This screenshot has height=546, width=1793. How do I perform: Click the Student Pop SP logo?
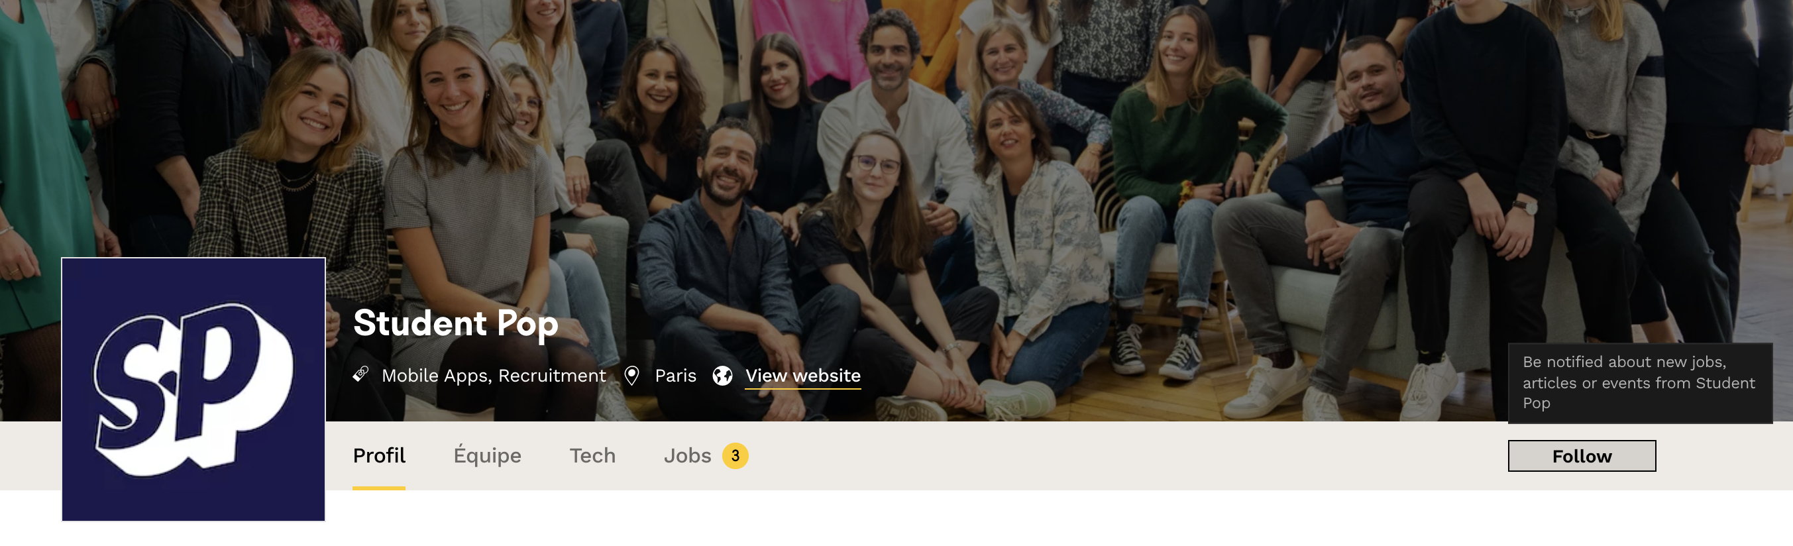pos(193,390)
